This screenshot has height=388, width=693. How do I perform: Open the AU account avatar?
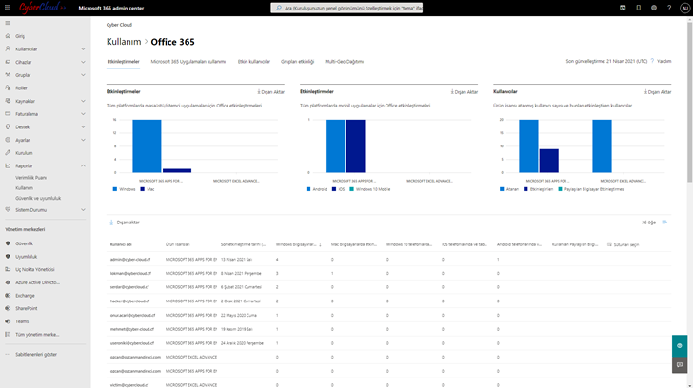pos(684,8)
